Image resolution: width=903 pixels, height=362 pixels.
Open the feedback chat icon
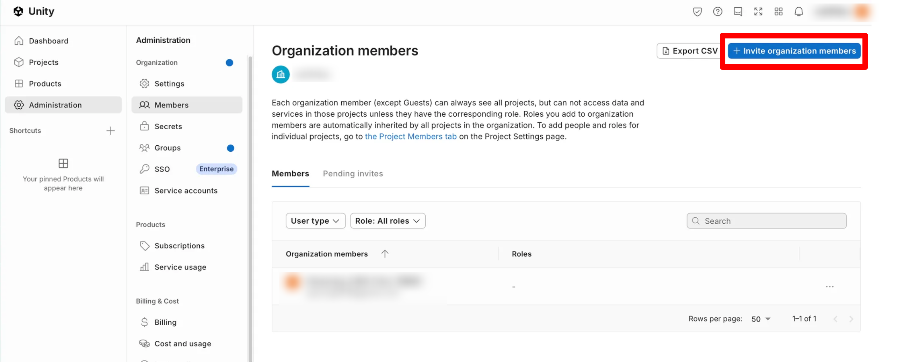pos(738,12)
